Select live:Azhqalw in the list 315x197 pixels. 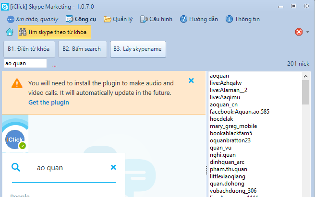click(x=226, y=83)
